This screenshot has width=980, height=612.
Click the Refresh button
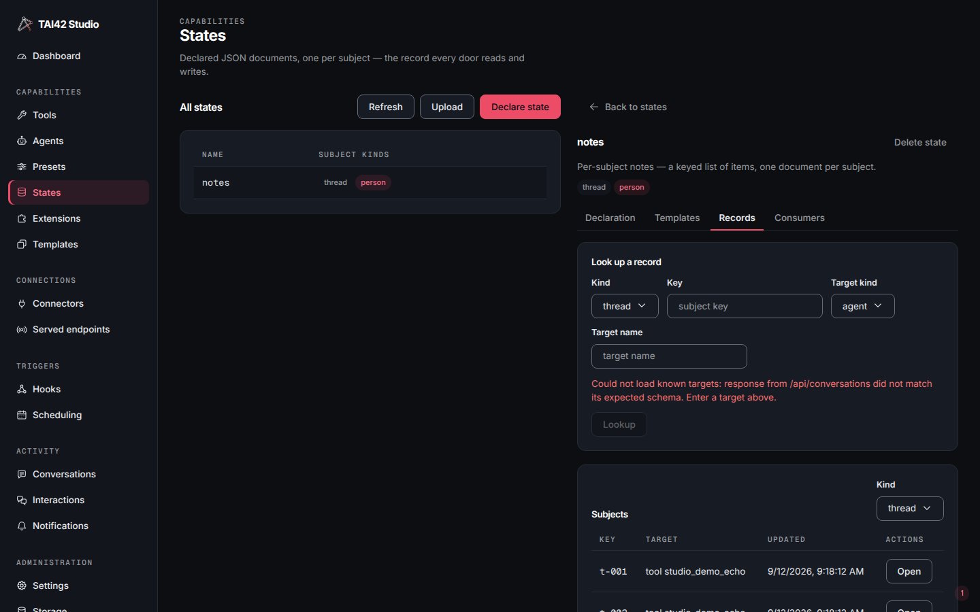[x=386, y=107]
